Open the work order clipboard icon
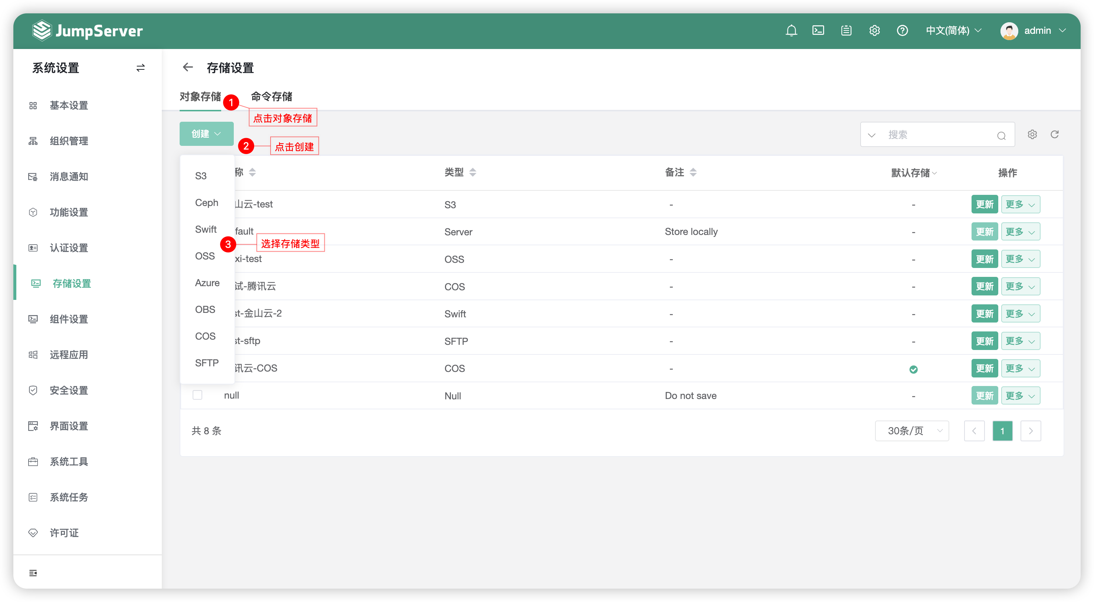This screenshot has width=1094, height=602. [x=846, y=30]
